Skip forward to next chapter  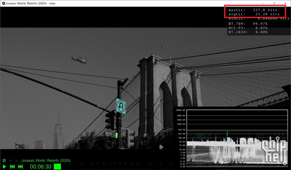[20, 167]
